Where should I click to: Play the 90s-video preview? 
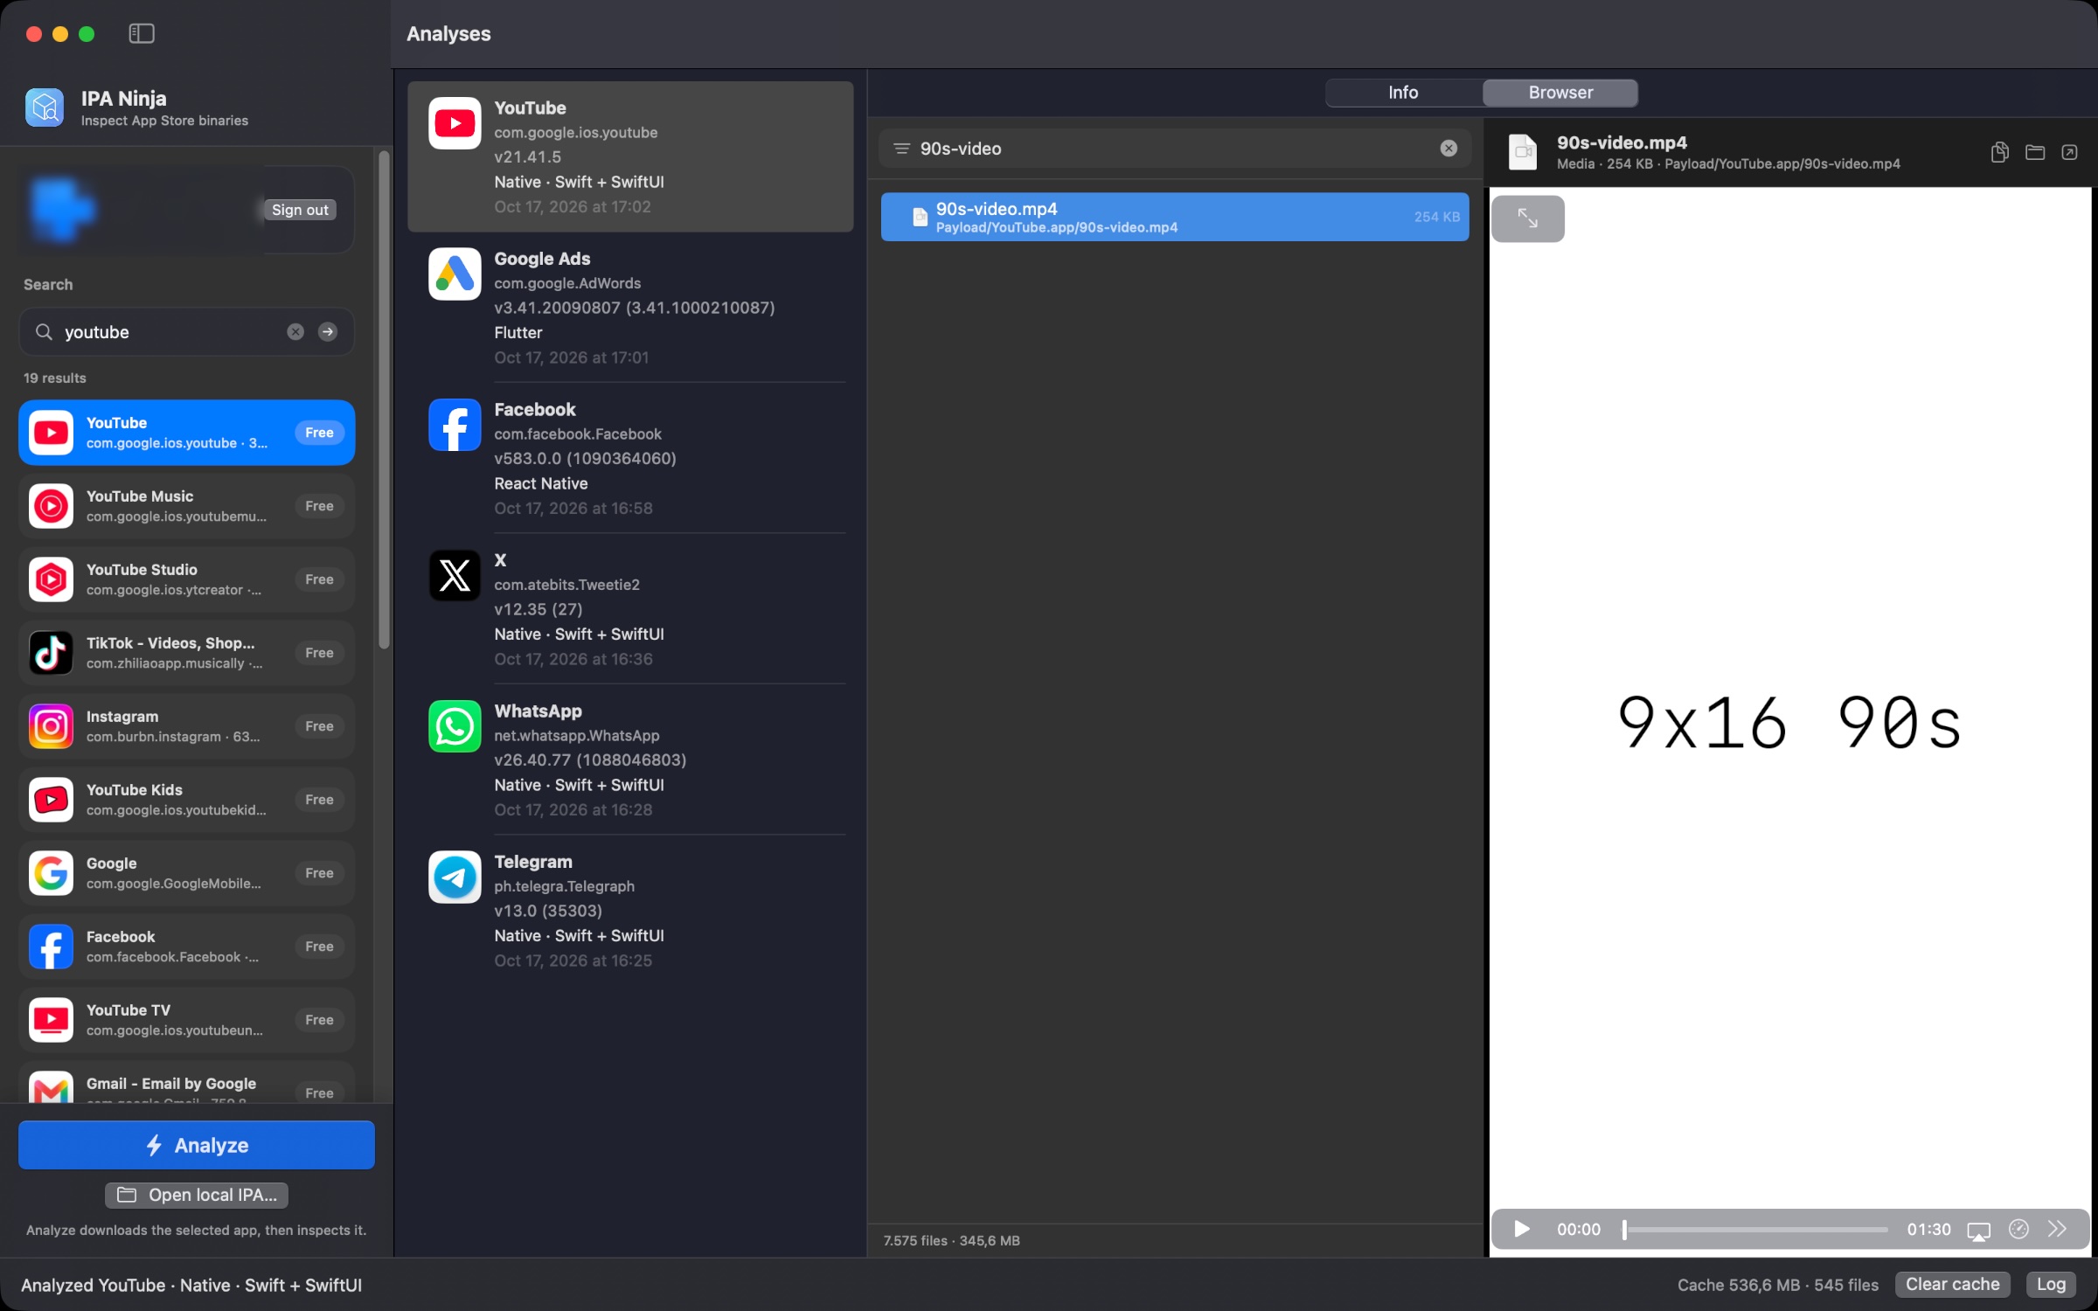tap(1521, 1229)
